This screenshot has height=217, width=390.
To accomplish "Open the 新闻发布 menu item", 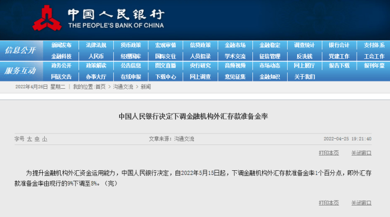I will click(61, 45).
